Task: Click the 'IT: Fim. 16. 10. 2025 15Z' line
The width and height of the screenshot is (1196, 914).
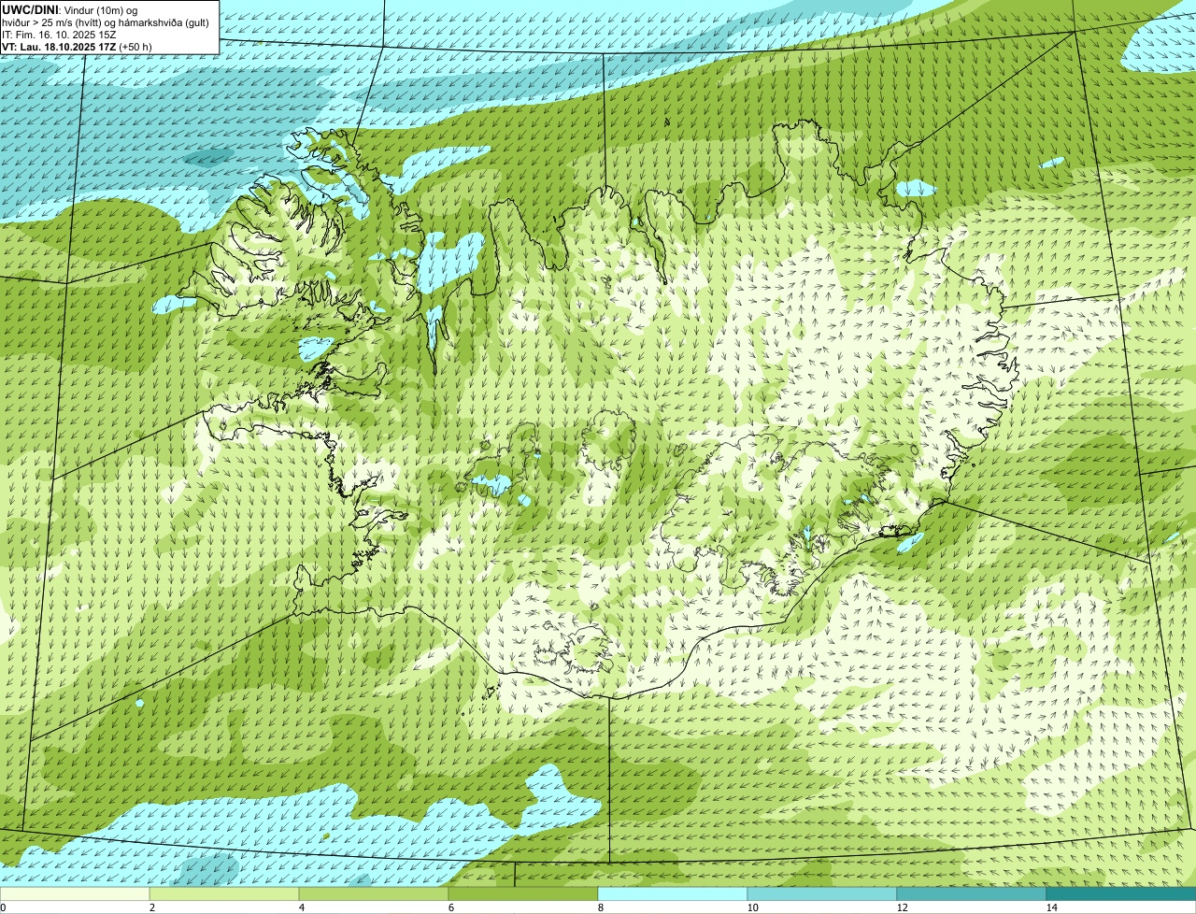Action: pyautogui.click(x=59, y=35)
